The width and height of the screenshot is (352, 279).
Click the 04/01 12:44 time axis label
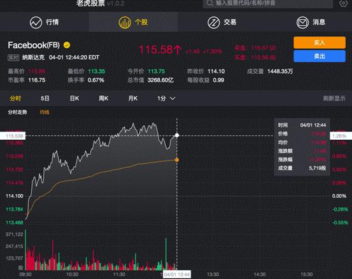click(177, 275)
